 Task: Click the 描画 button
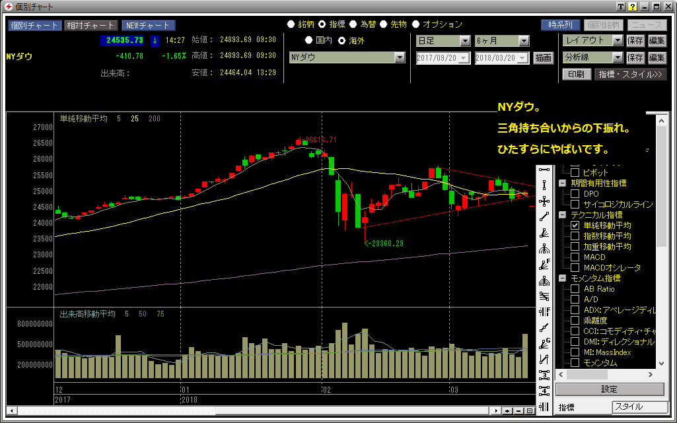tap(543, 58)
